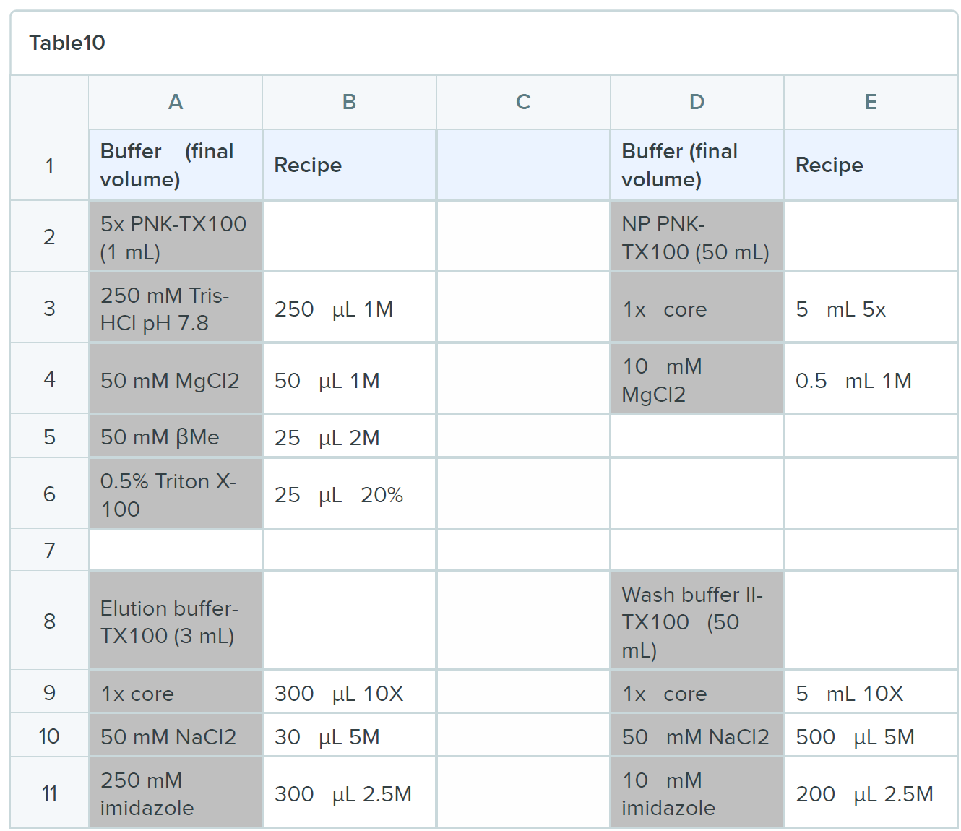The image size is (961, 831).
Task: Click the 5x PNK-TX100 (1 mL) cell
Action: [175, 237]
